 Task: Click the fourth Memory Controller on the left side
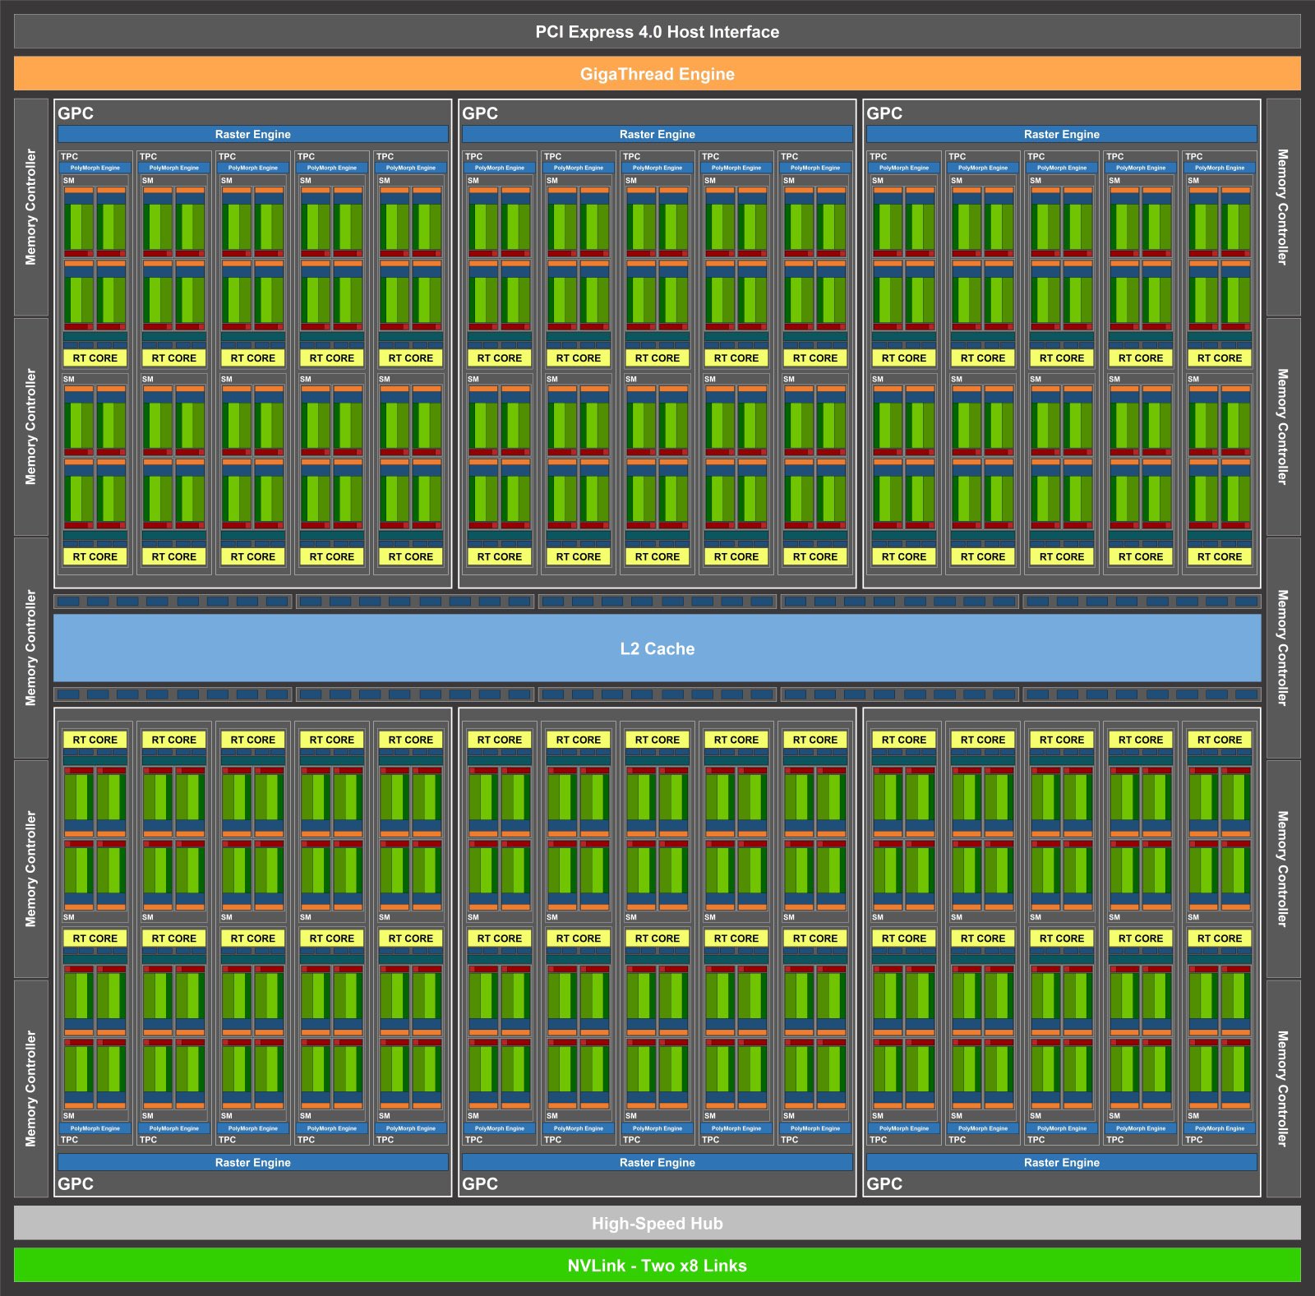[x=31, y=869]
